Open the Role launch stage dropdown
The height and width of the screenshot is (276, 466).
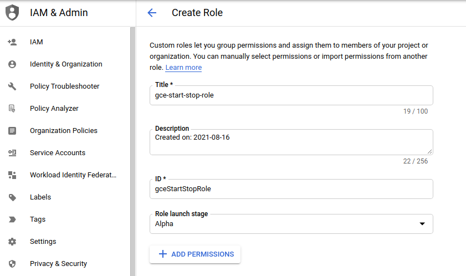[x=291, y=224]
